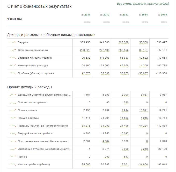This screenshot has height=172, width=176.
Task: Open Прибыль до налогообложения 2011 value 34 276
Action: point(86,126)
